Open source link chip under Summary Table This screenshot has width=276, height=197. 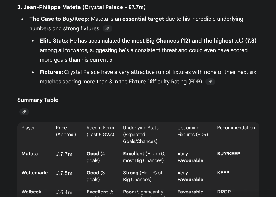(24, 112)
